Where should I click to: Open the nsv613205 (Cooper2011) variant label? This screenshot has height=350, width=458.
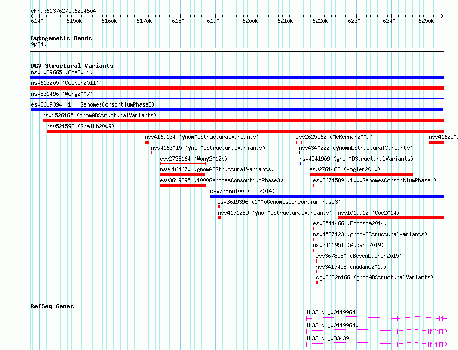point(65,83)
